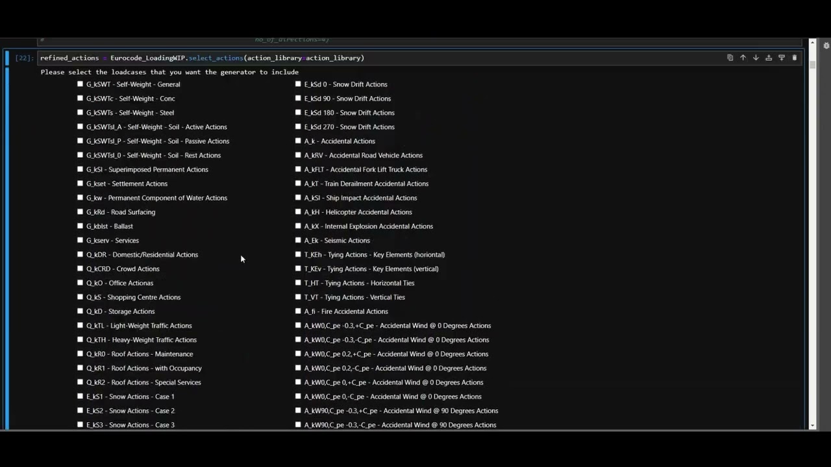The width and height of the screenshot is (831, 467).
Task: Select the G_kRd Road Surfacing checkbox
Action: [x=80, y=211]
